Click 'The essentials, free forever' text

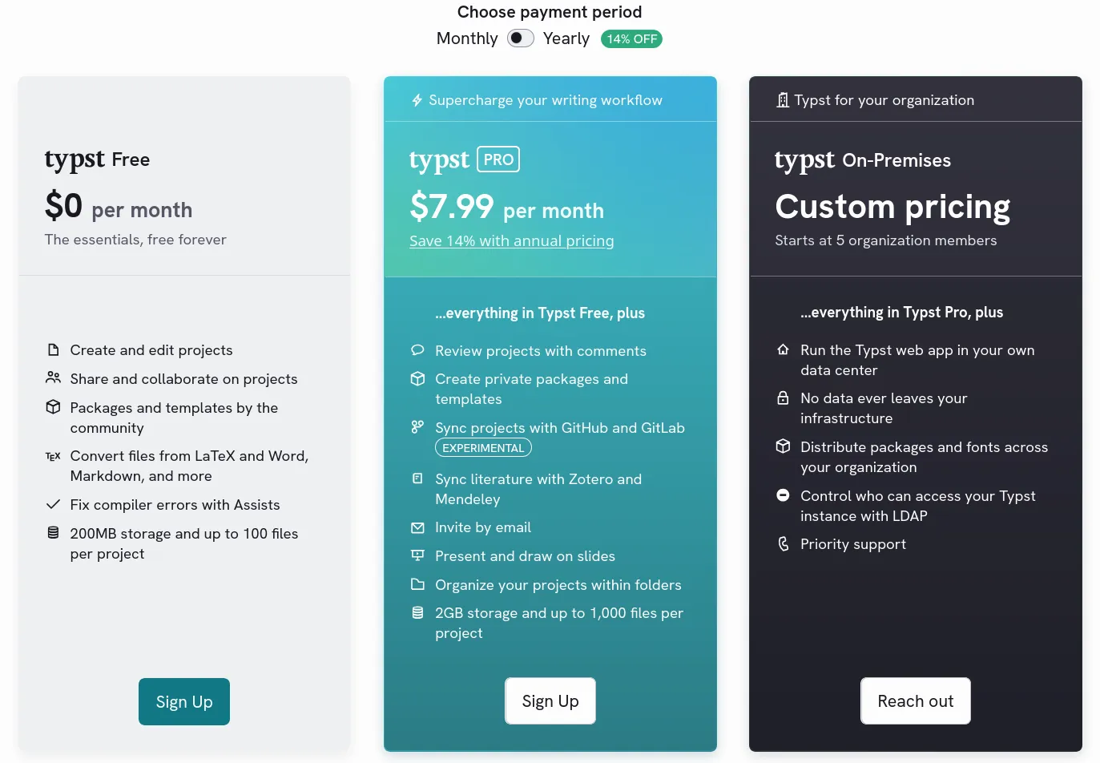135,240
